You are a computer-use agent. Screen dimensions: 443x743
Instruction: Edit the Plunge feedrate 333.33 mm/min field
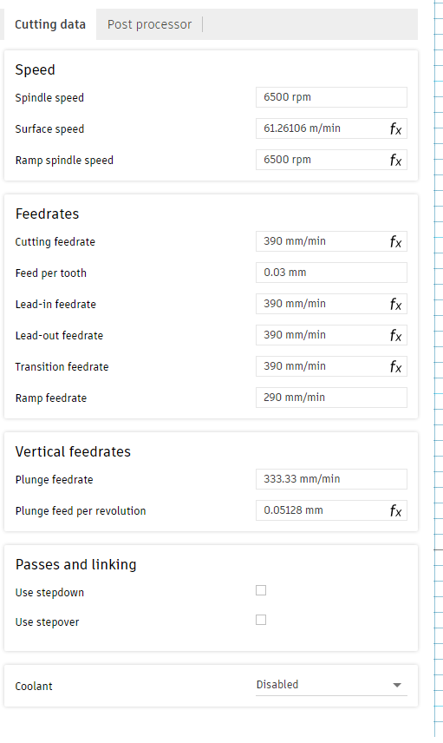click(x=331, y=479)
